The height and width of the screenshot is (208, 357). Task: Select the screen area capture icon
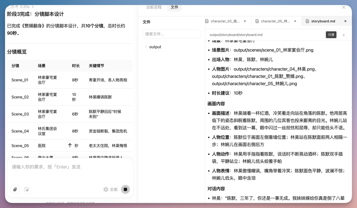point(27,189)
